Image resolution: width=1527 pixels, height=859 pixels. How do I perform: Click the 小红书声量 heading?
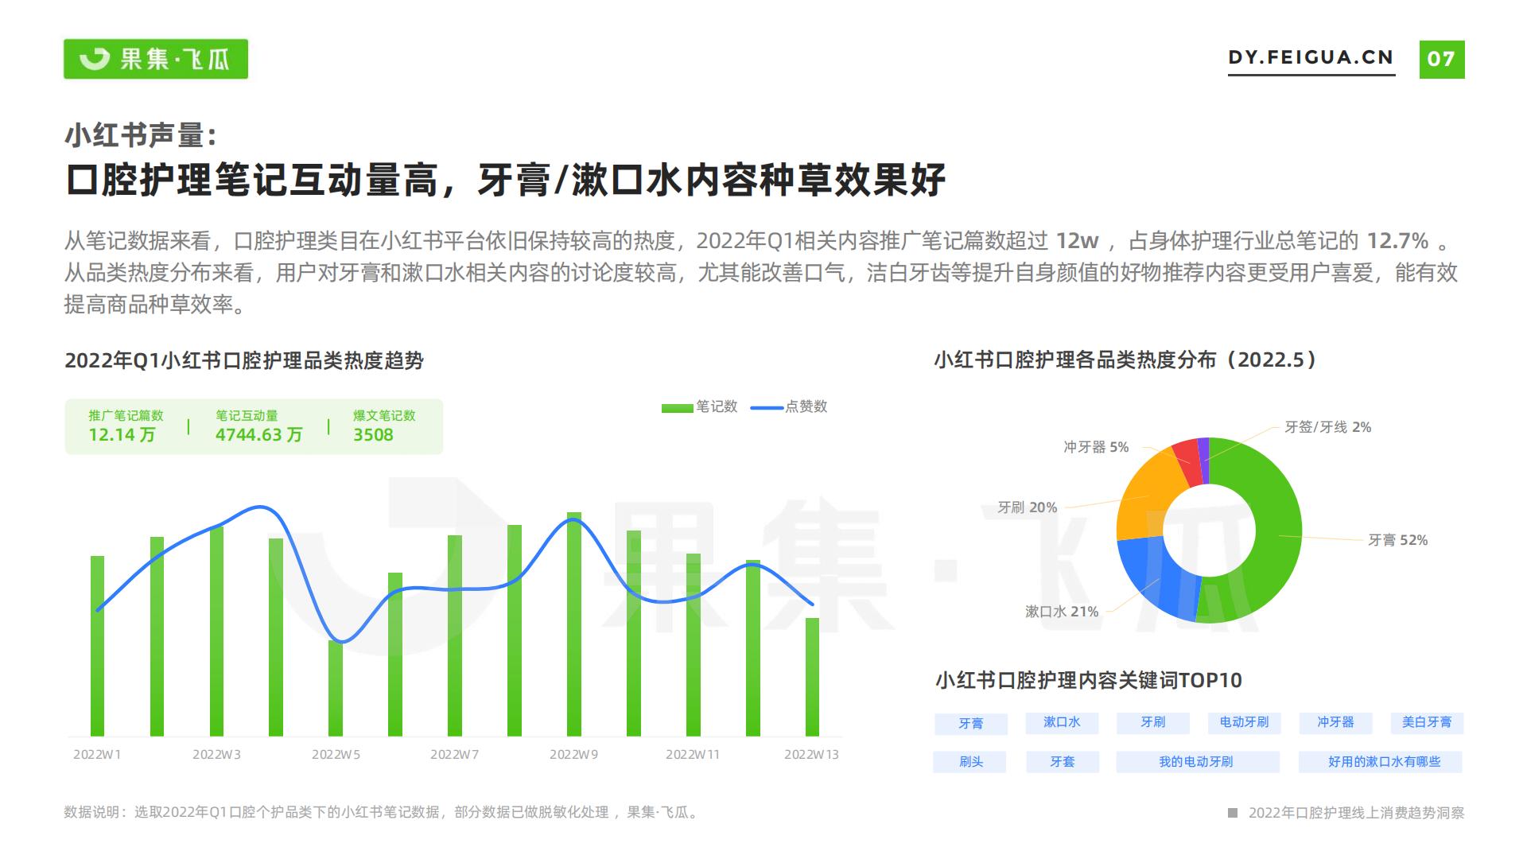click(x=141, y=134)
